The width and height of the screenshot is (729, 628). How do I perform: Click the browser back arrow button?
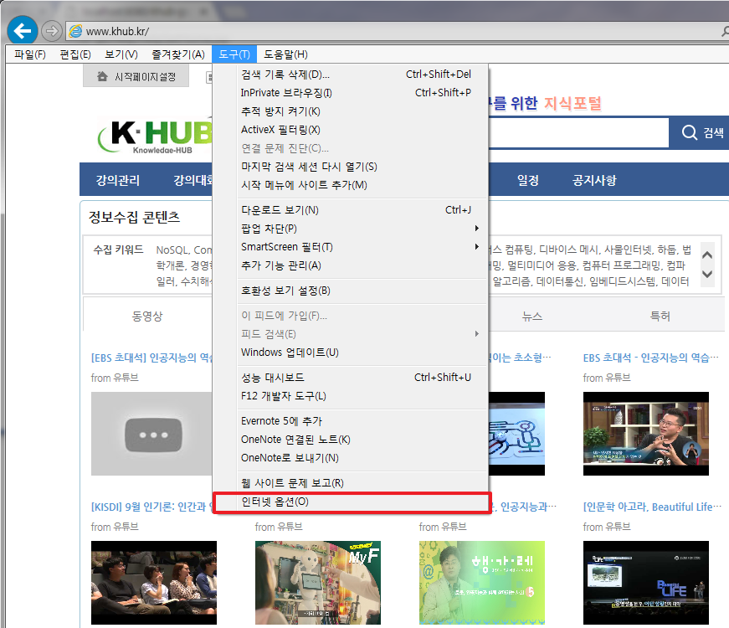[x=21, y=31]
